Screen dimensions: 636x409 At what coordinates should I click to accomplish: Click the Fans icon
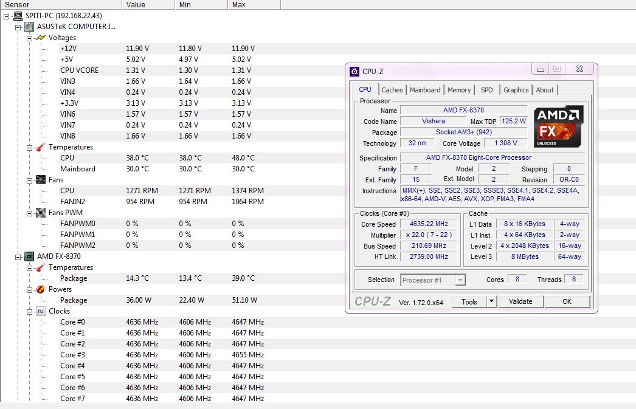[x=41, y=179]
